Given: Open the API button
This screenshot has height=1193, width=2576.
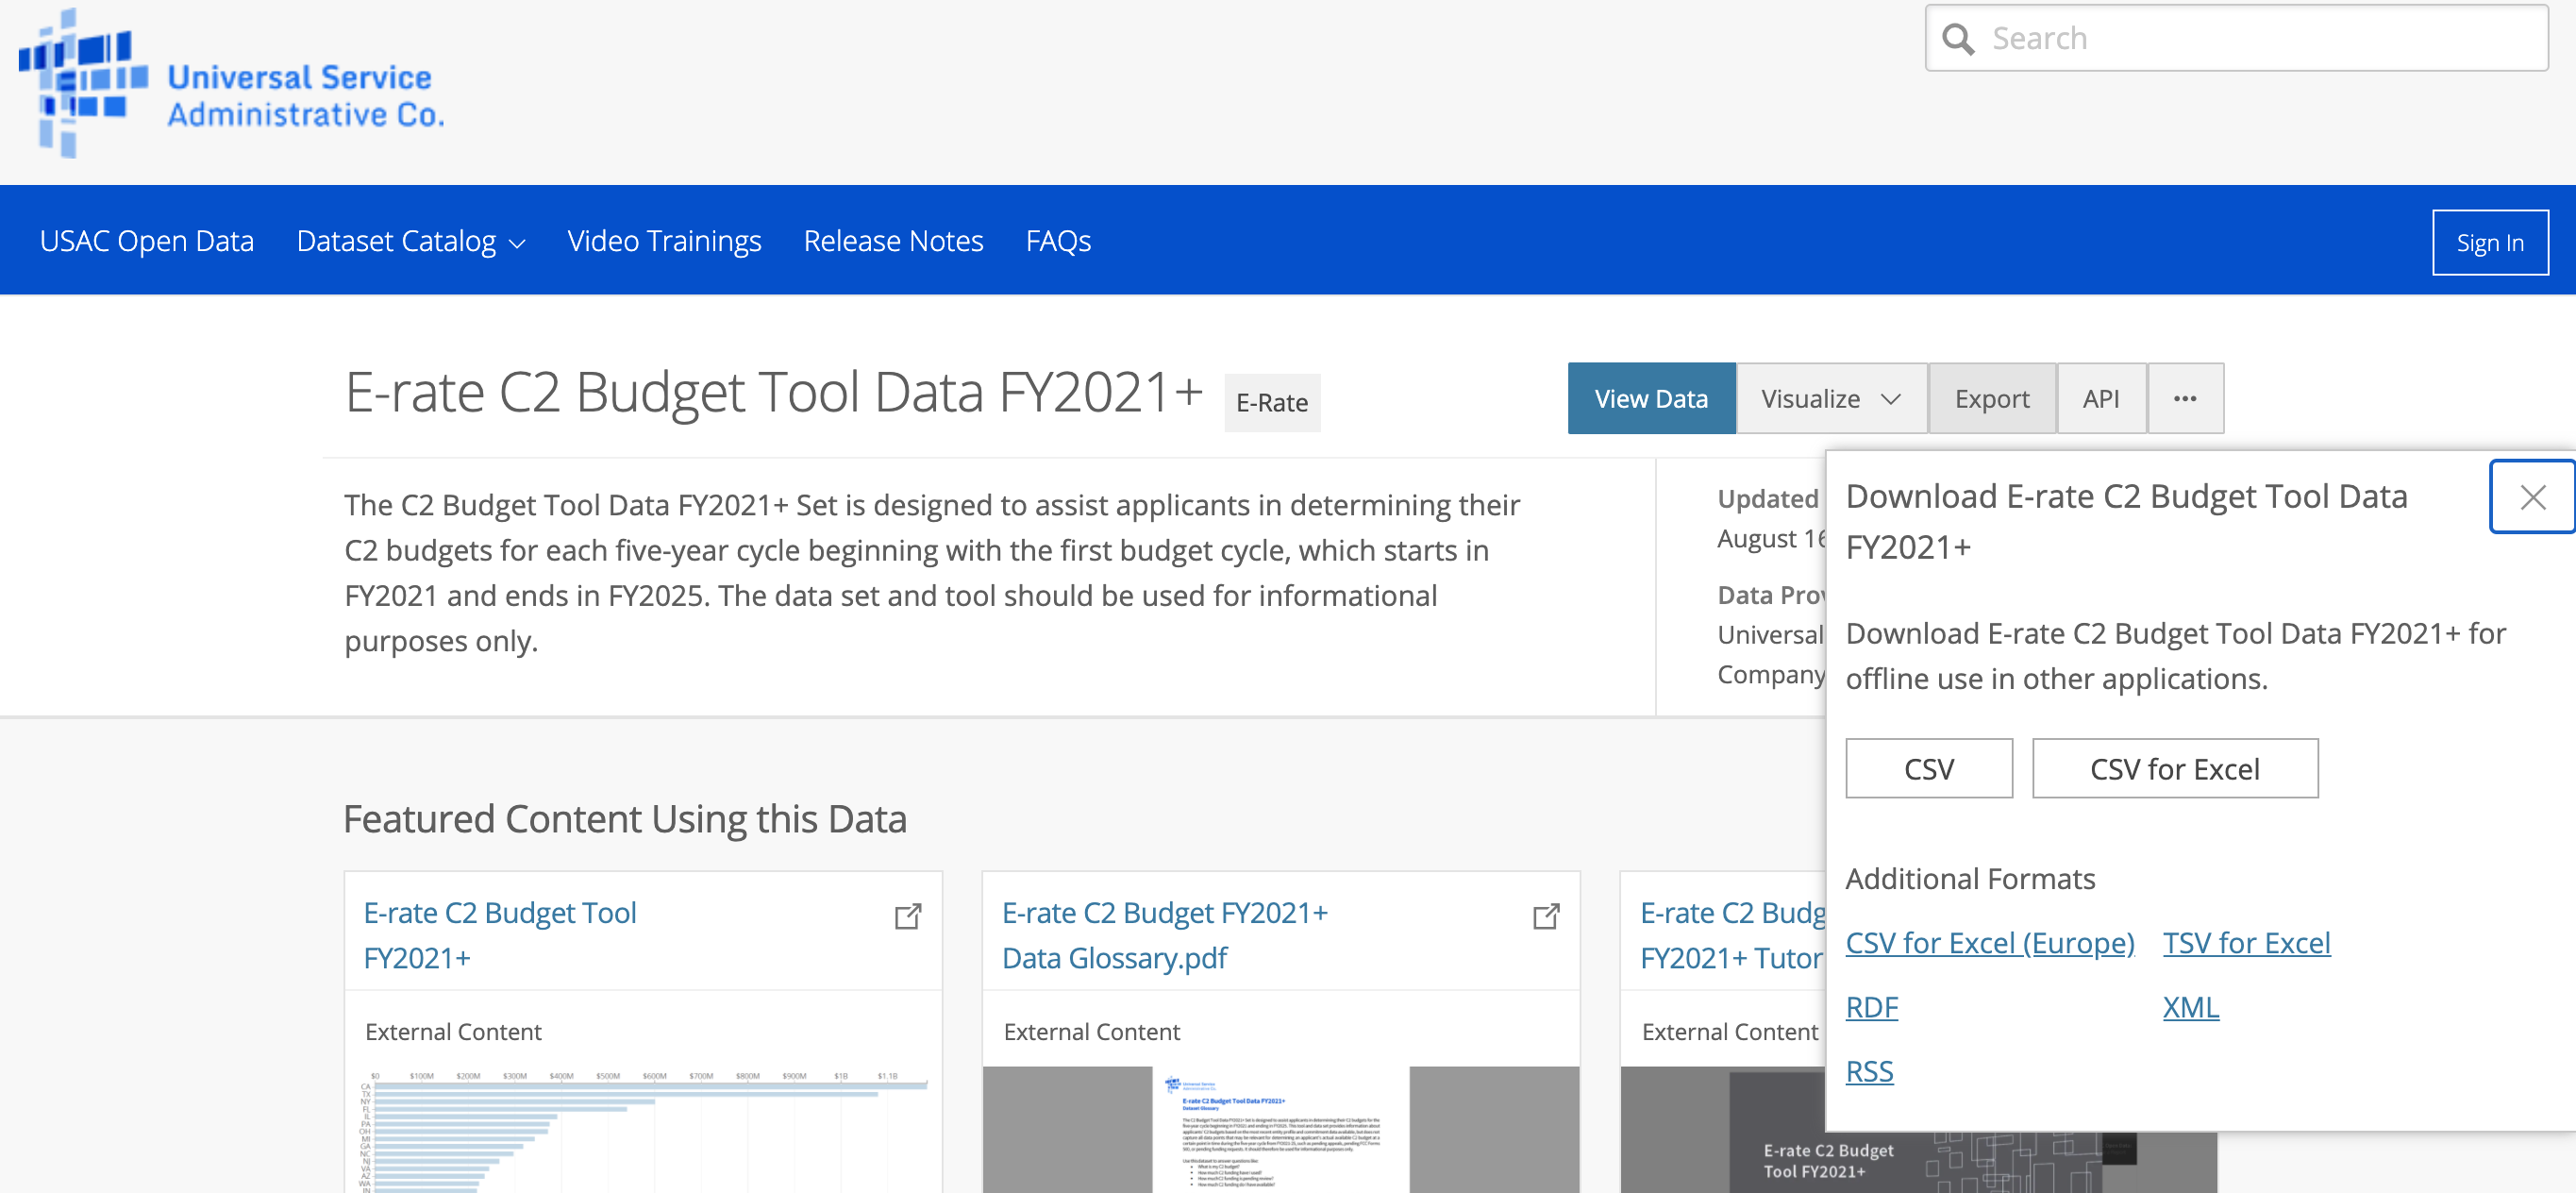Looking at the screenshot, I should coord(2101,398).
